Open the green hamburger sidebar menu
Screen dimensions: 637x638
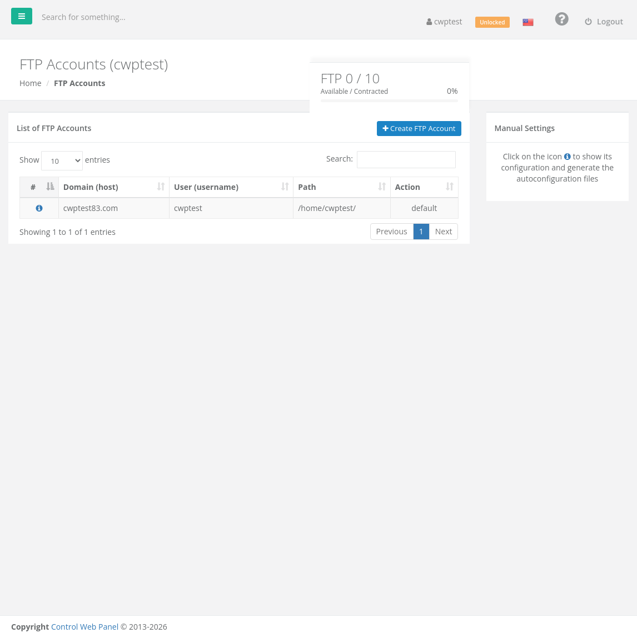(x=22, y=16)
